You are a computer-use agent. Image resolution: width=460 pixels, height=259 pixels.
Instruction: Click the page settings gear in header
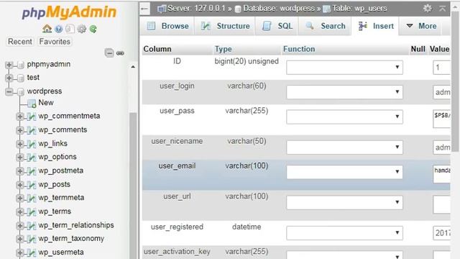pos(427,8)
